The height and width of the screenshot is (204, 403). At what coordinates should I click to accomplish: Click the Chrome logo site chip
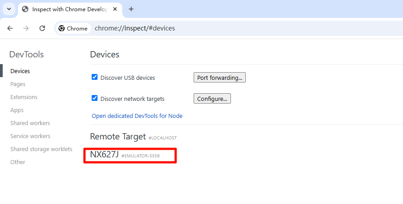click(x=73, y=28)
